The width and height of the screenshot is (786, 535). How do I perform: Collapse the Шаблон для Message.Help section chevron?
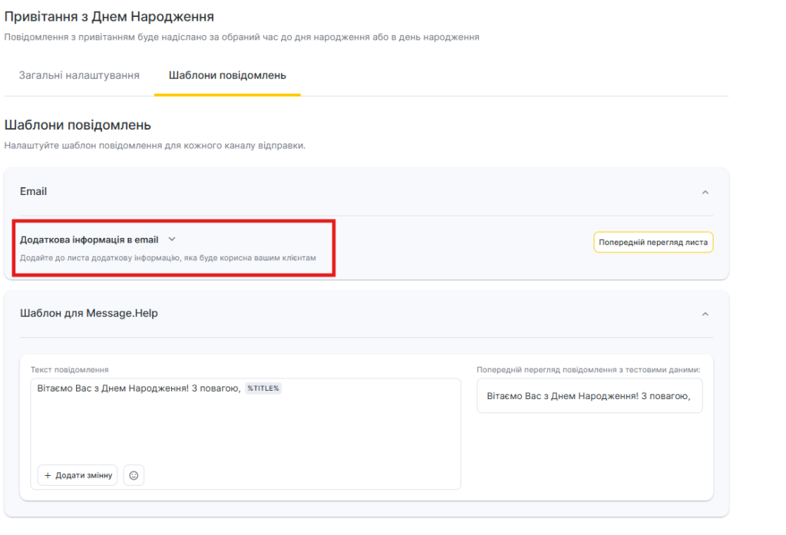pyautogui.click(x=705, y=314)
